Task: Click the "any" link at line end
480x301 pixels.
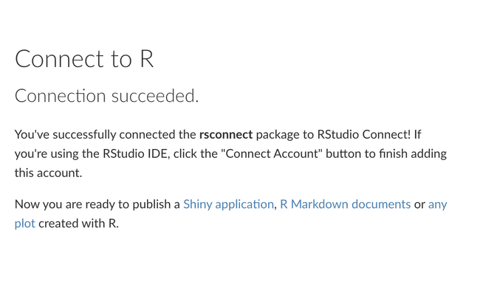Action: (x=437, y=204)
